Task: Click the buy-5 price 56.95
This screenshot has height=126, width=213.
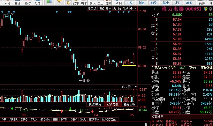Action: coord(177,64)
